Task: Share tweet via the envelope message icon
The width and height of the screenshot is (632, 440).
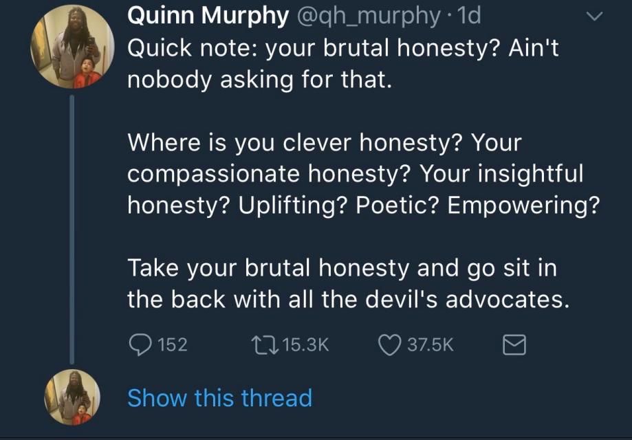Action: pyautogui.click(x=515, y=344)
